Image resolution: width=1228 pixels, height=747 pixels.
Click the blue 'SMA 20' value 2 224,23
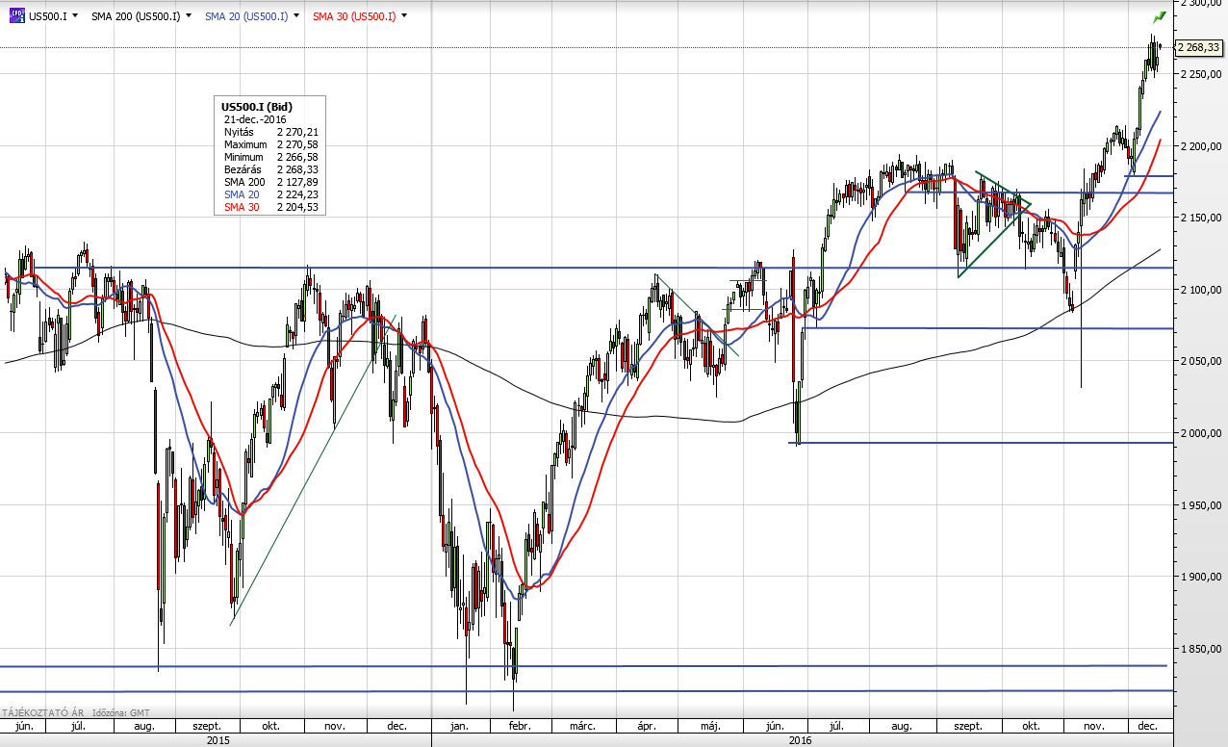point(296,194)
